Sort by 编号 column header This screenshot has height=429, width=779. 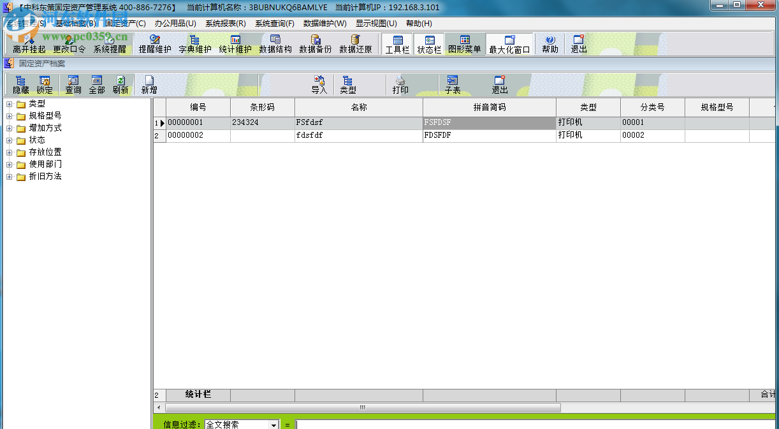coord(198,108)
